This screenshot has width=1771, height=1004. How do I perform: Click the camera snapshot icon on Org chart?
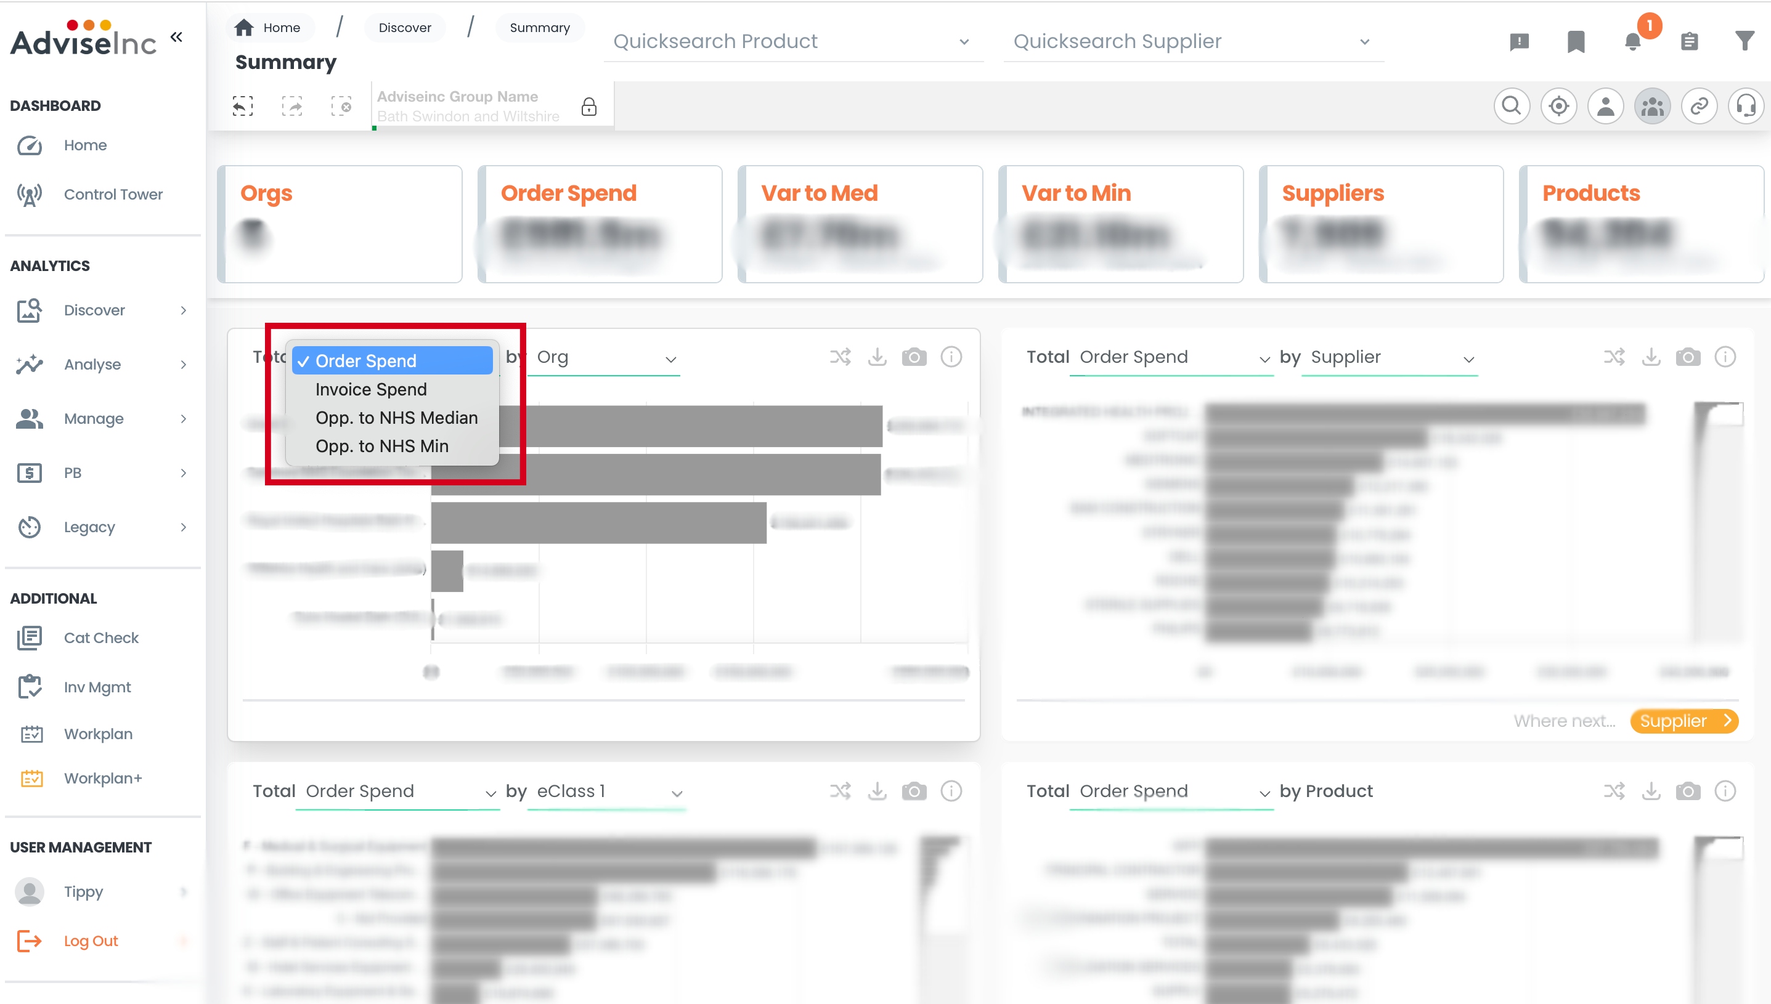pyautogui.click(x=914, y=357)
